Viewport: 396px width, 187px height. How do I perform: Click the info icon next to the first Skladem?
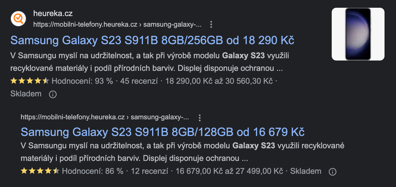(53, 94)
